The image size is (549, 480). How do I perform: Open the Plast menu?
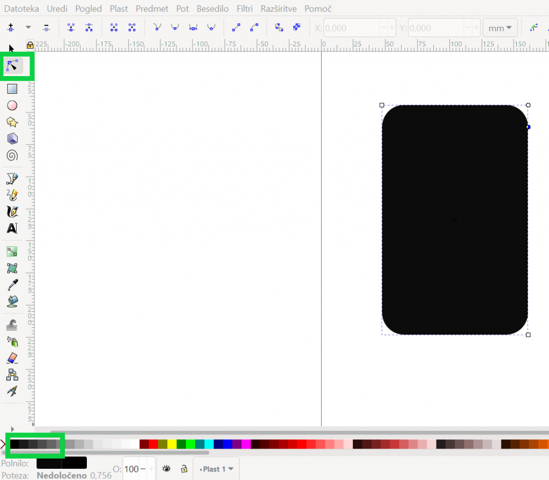point(118,9)
